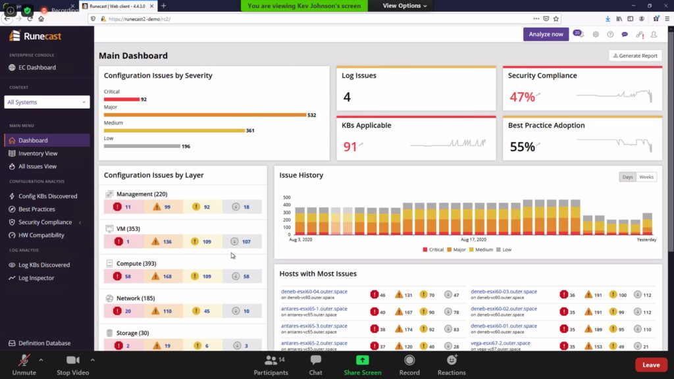Viewport: 674px width, 379px height.
Task: Click Generate Report button
Action: coord(635,55)
